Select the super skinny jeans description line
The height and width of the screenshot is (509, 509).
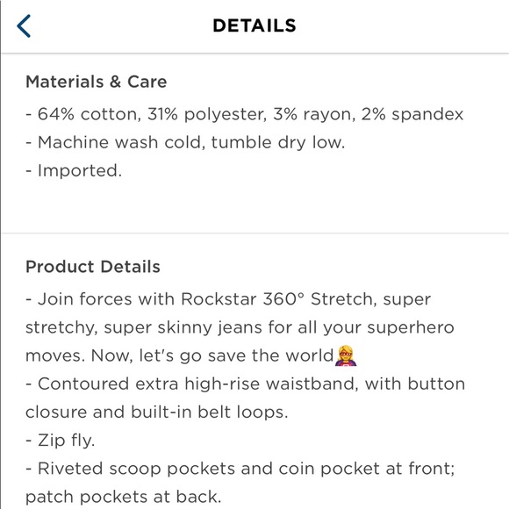[x=240, y=327]
